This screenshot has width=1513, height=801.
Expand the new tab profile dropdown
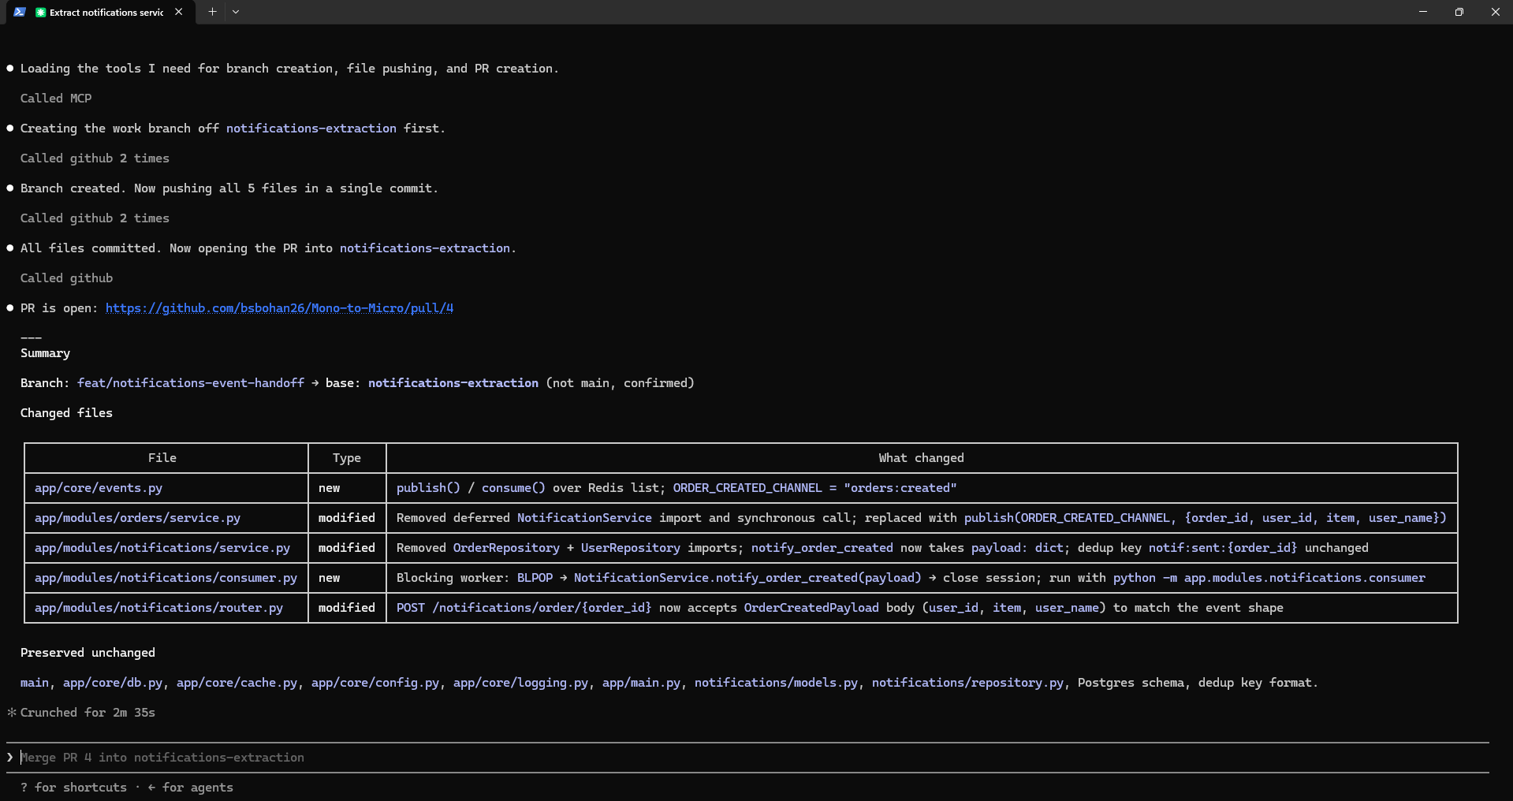tap(236, 12)
